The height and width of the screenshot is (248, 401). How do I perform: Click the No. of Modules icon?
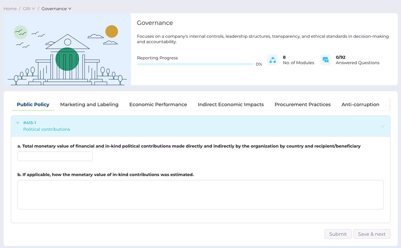[x=273, y=60]
